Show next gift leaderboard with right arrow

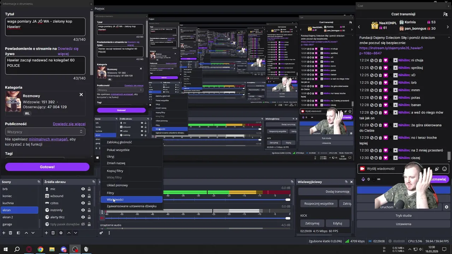[x=448, y=26]
